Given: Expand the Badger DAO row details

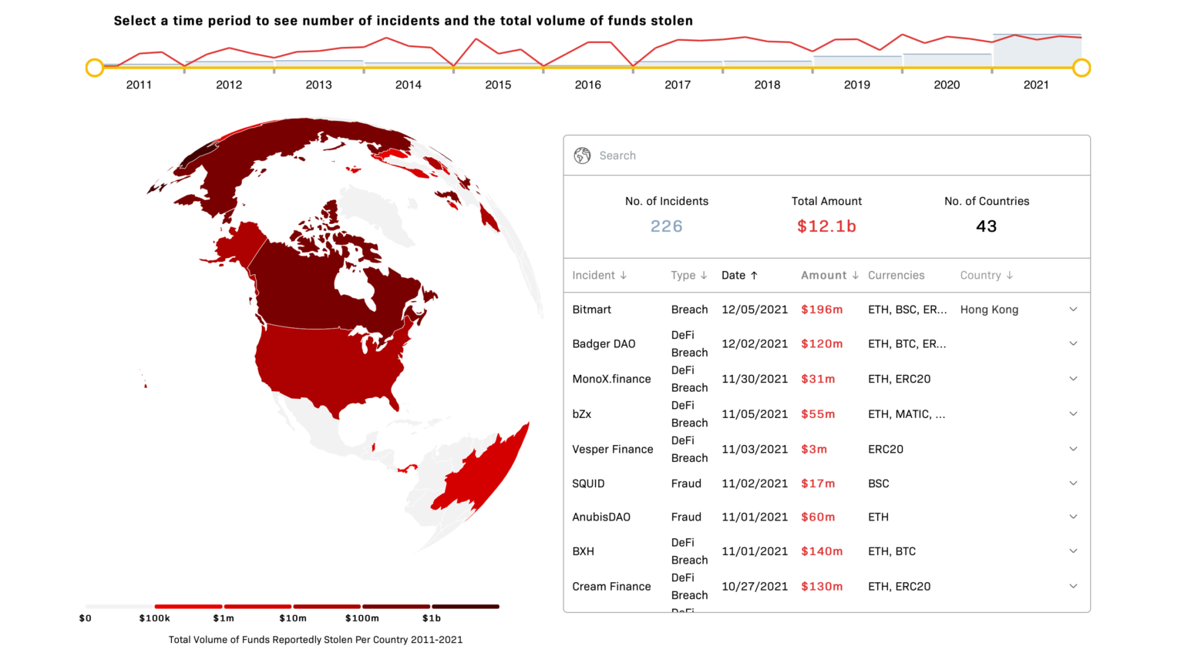Looking at the screenshot, I should tap(1073, 344).
